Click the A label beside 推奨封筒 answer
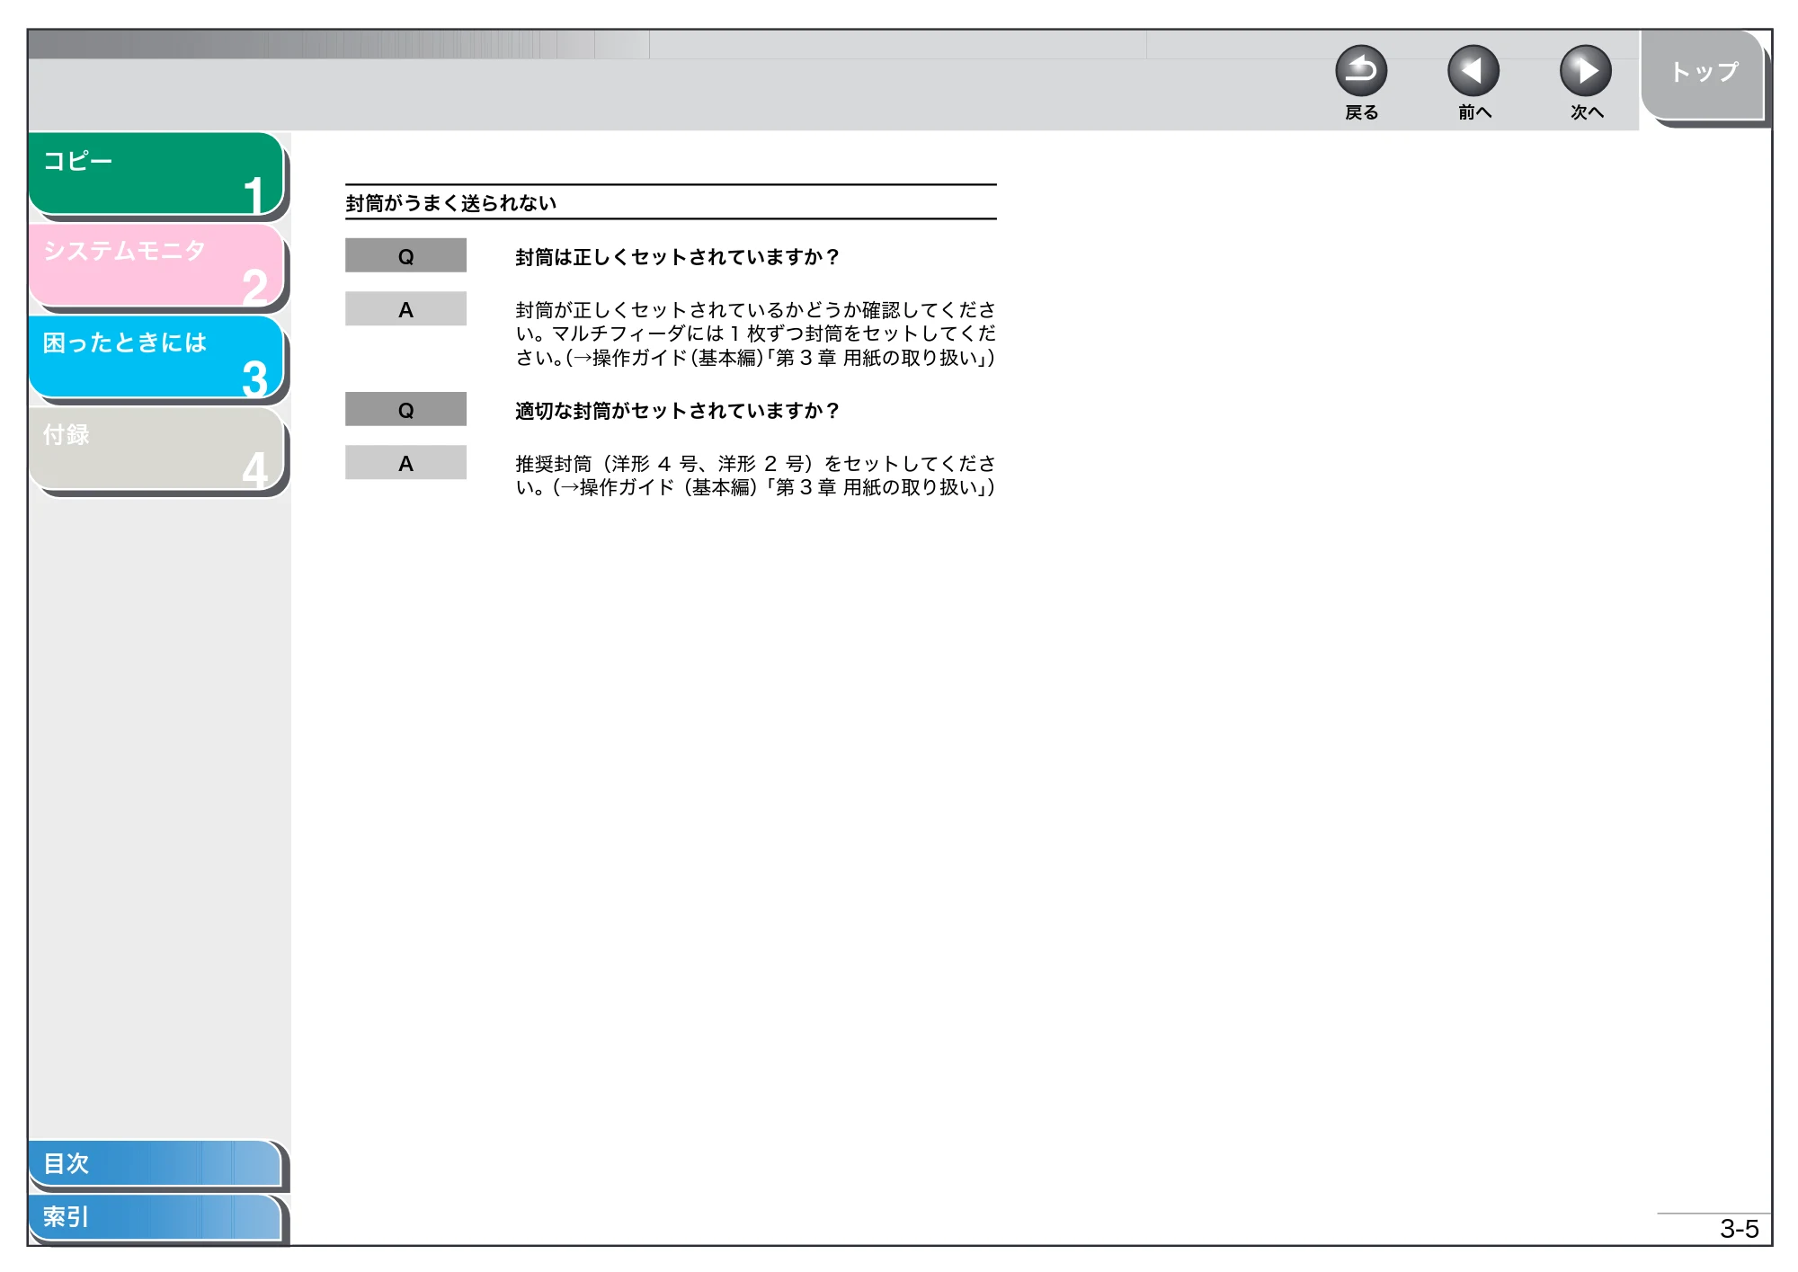 (405, 462)
